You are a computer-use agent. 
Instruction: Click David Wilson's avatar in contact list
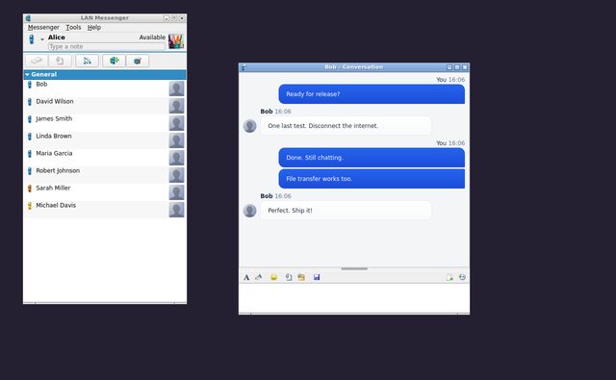coord(176,106)
